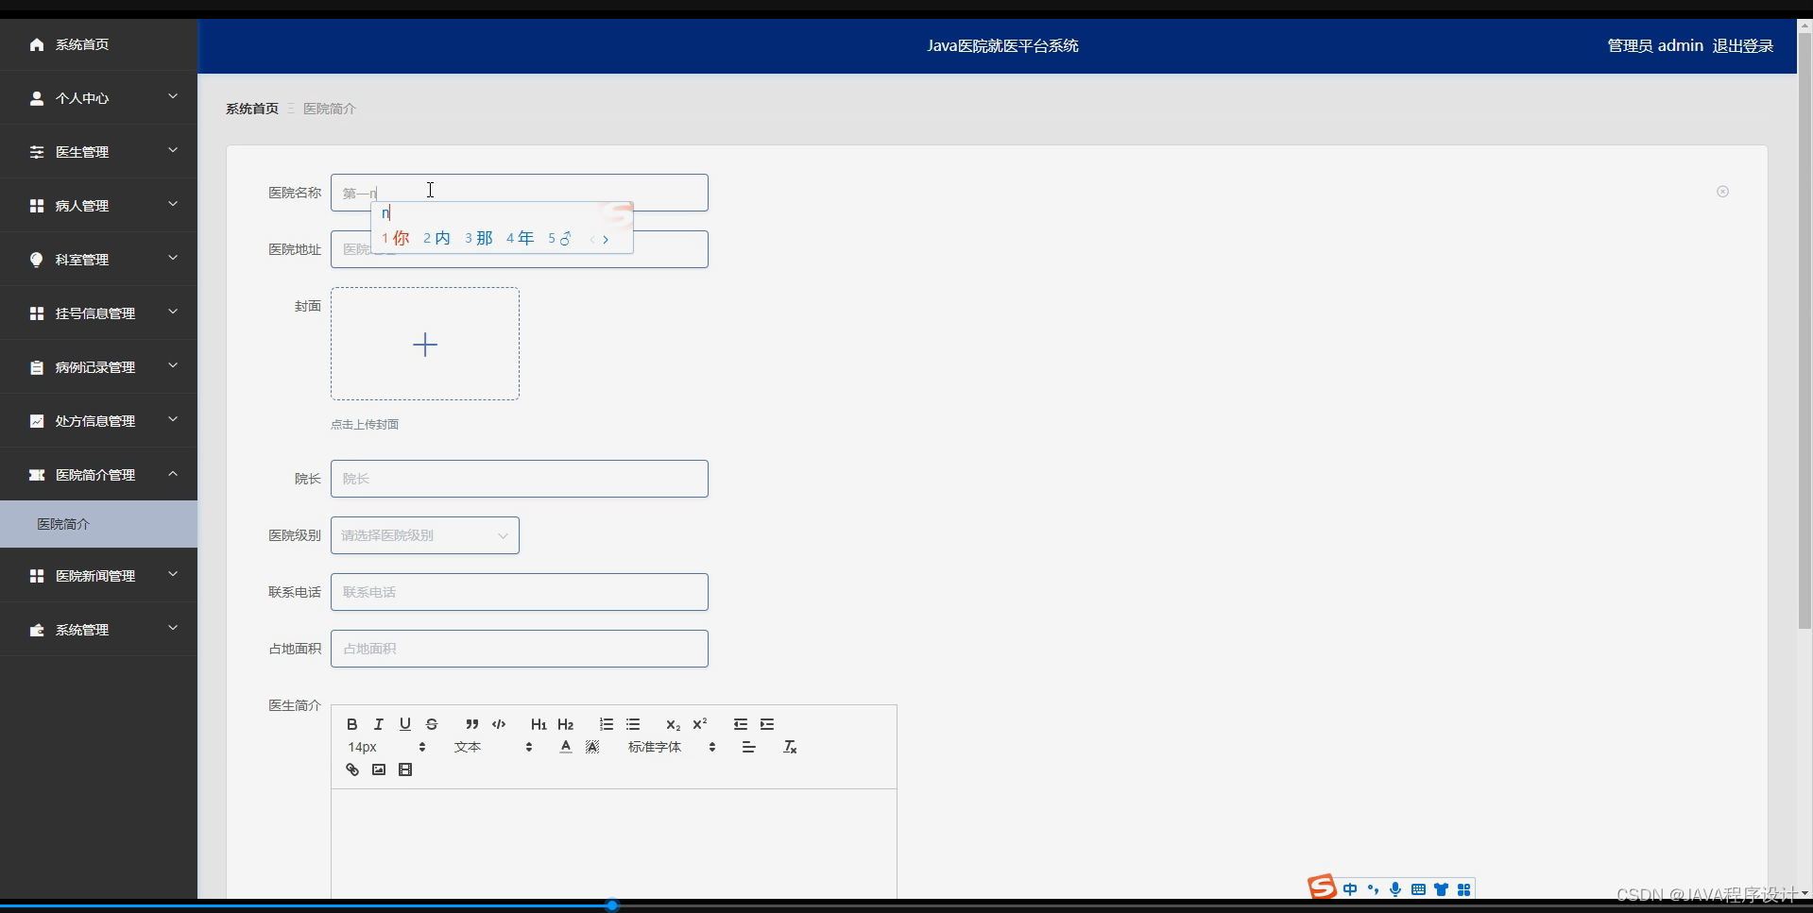Viewport: 1813px width, 913px height.
Task: Open the Sogou input method microphone tool
Action: [x=1396, y=888]
